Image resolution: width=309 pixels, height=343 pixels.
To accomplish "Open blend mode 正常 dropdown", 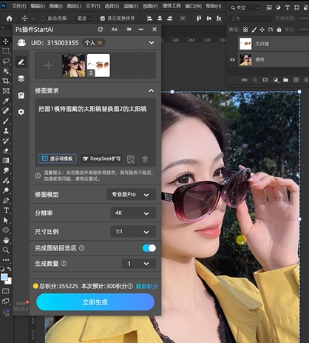I will (251, 19).
